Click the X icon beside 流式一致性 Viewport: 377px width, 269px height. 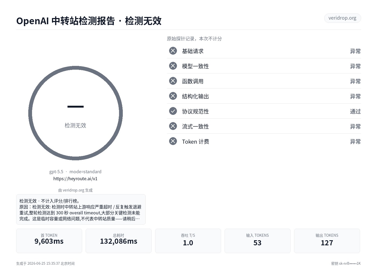click(173, 126)
